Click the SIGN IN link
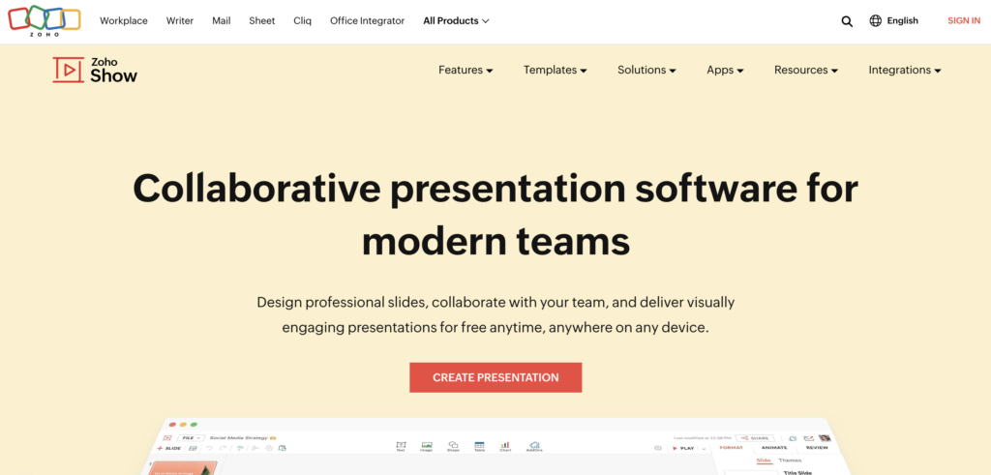The image size is (991, 475). click(964, 21)
